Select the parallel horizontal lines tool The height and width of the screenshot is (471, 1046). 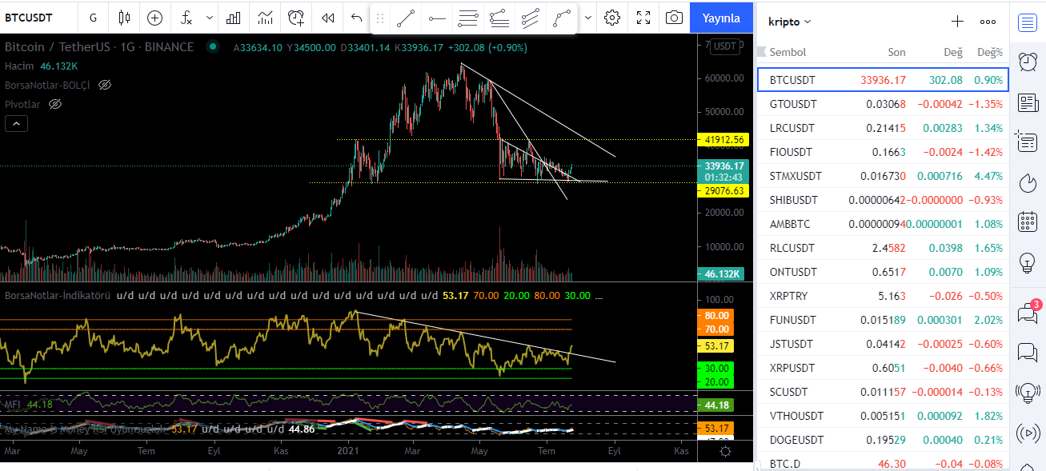(468, 17)
